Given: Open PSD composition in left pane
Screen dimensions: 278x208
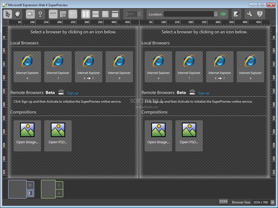Looking at the screenshot, I should pos(58,136).
